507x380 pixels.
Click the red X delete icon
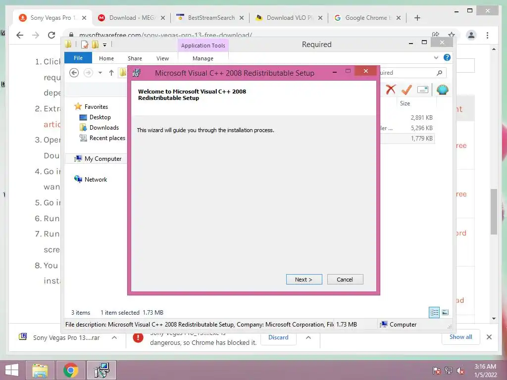[391, 90]
